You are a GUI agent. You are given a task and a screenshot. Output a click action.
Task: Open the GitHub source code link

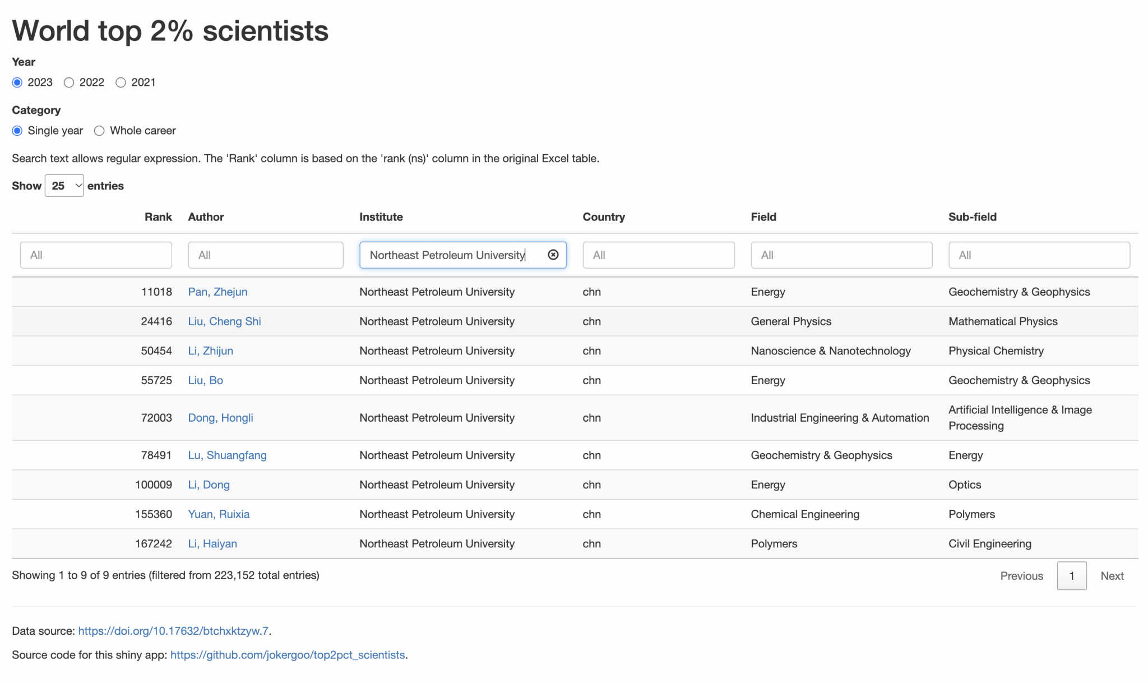point(288,655)
